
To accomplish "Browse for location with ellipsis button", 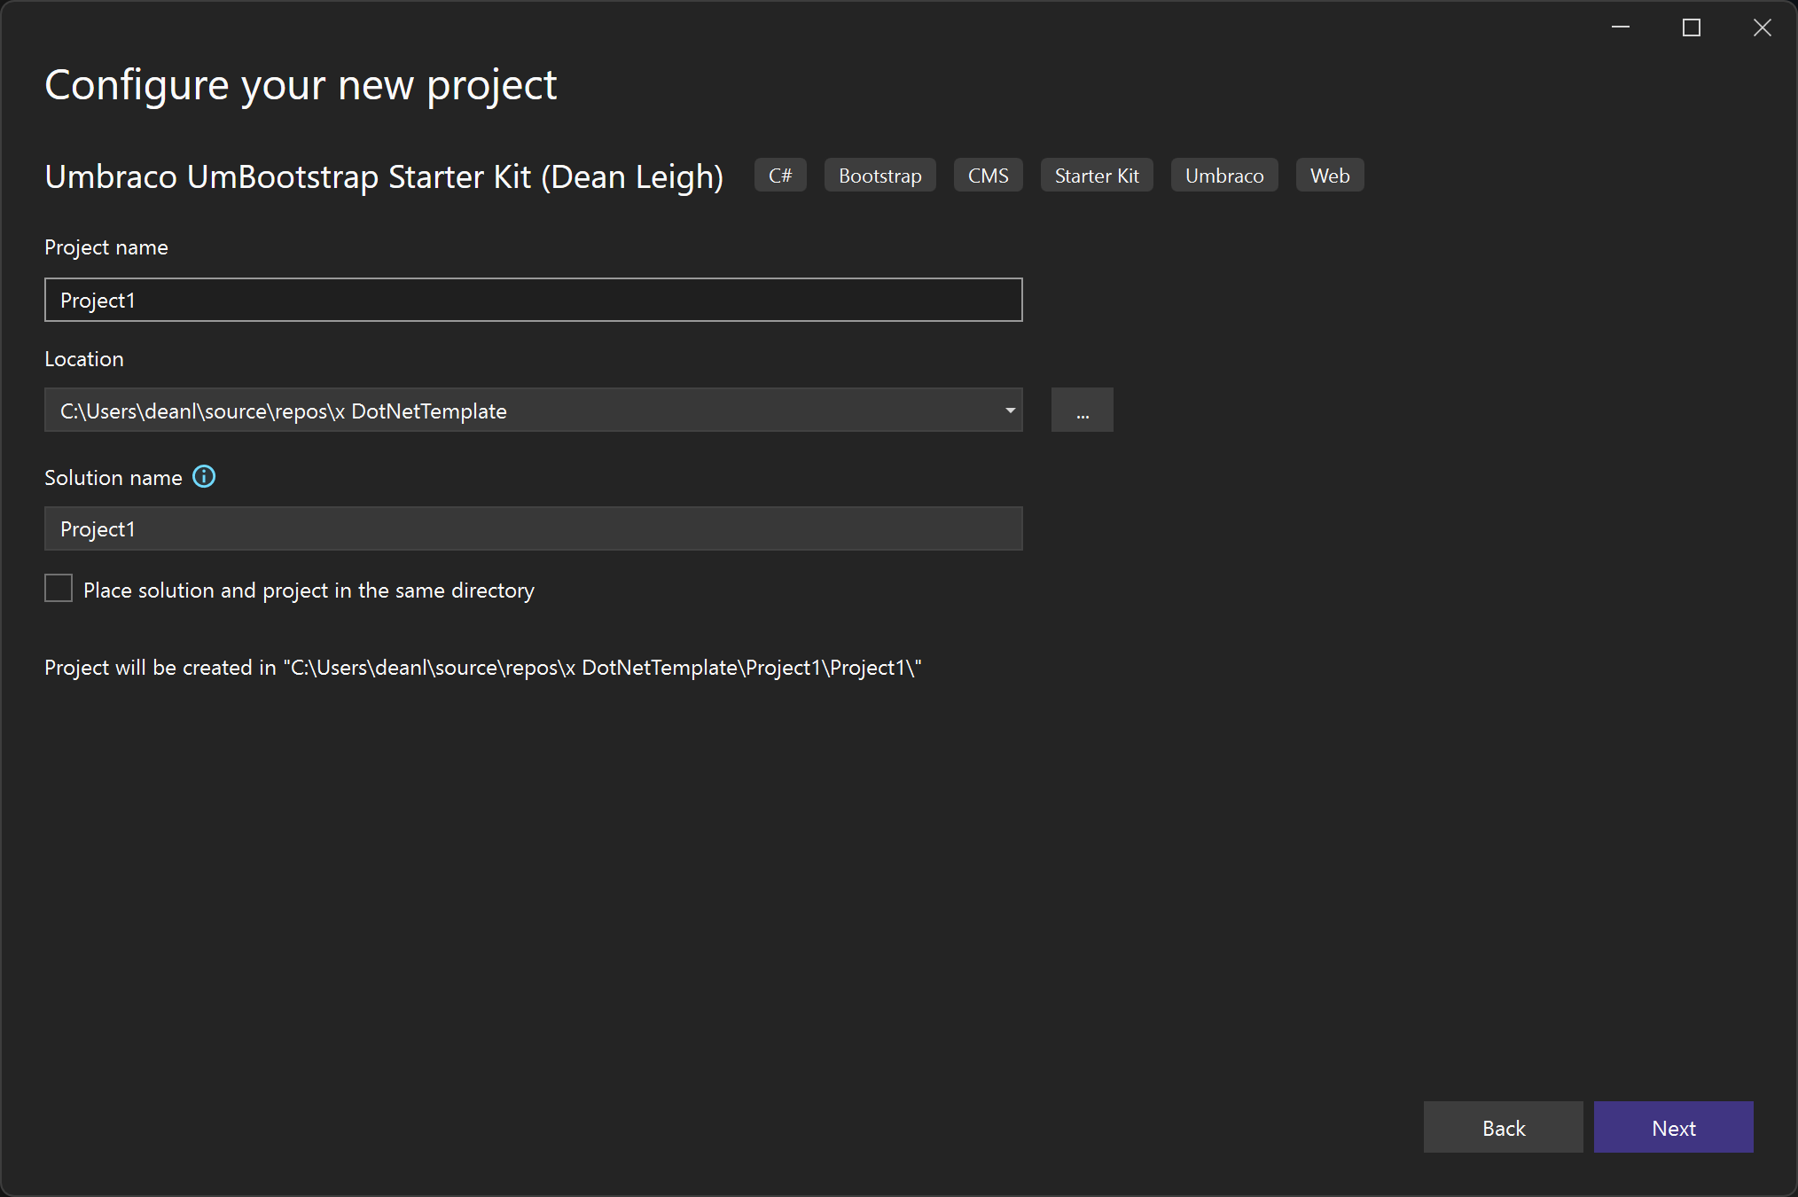I will (1082, 411).
